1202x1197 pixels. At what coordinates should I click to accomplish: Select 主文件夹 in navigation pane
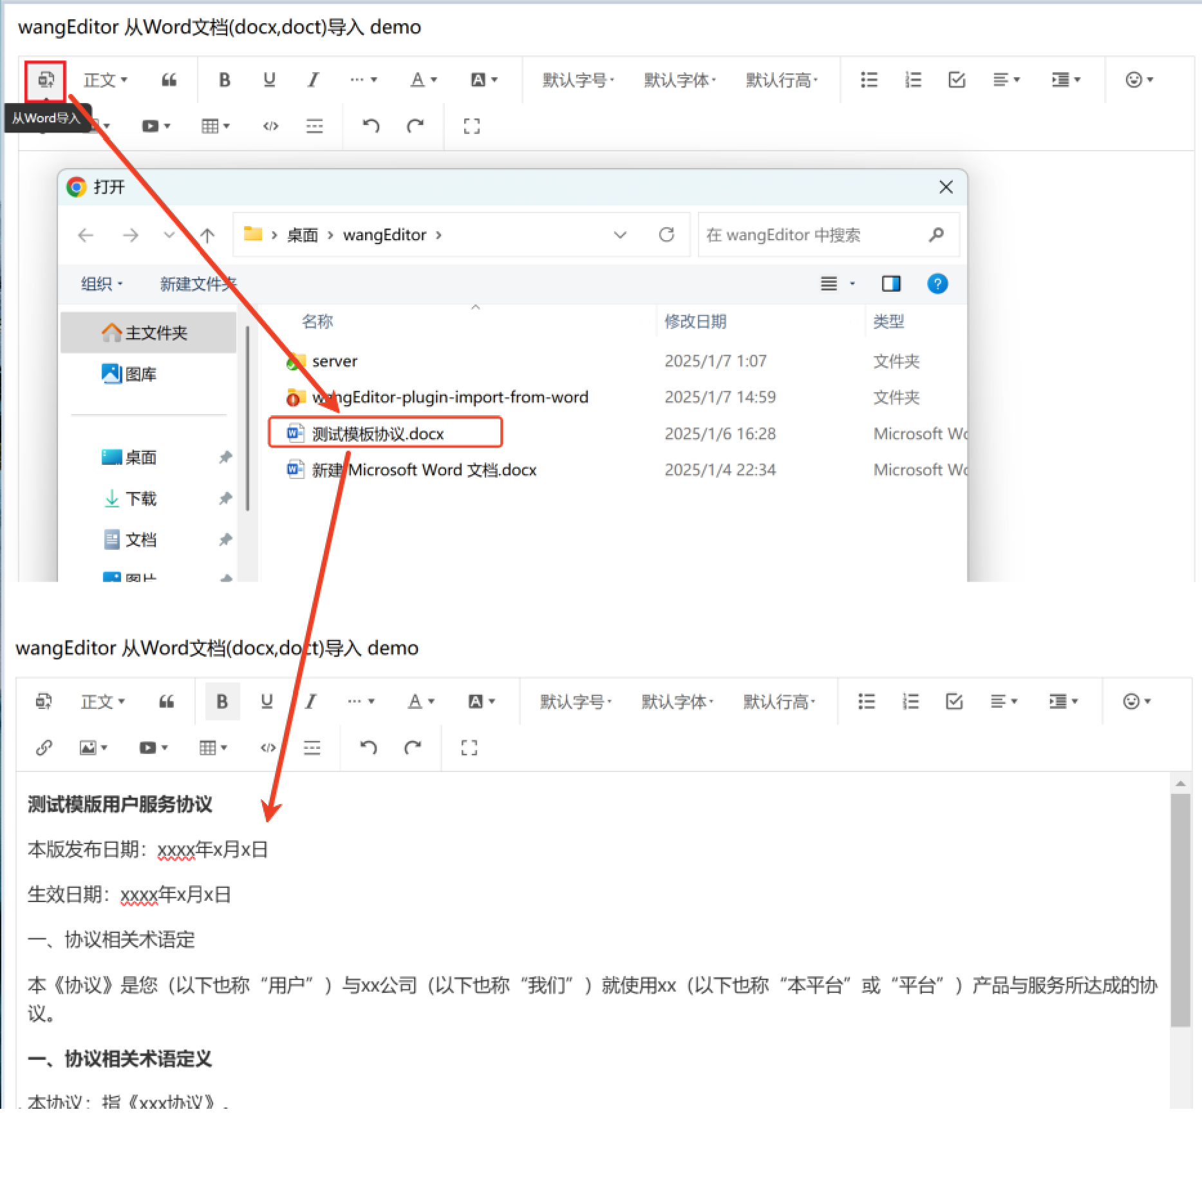[149, 333]
